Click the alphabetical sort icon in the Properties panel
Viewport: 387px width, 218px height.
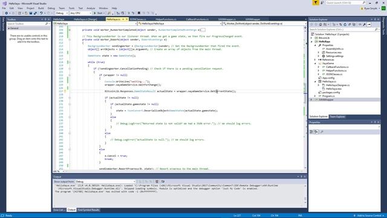[316, 132]
